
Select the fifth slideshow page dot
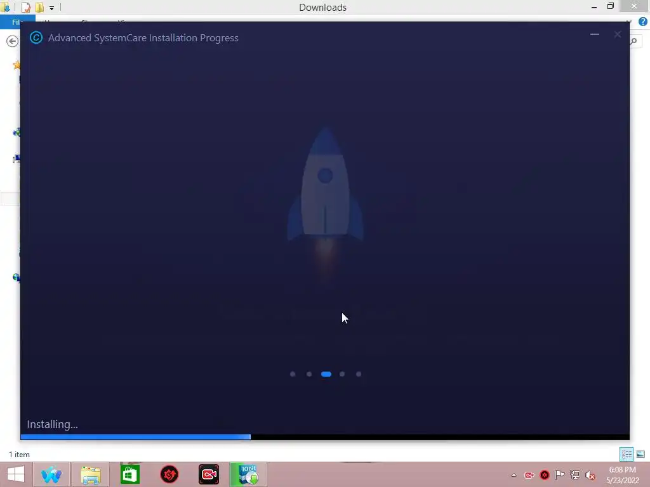pyautogui.click(x=359, y=374)
